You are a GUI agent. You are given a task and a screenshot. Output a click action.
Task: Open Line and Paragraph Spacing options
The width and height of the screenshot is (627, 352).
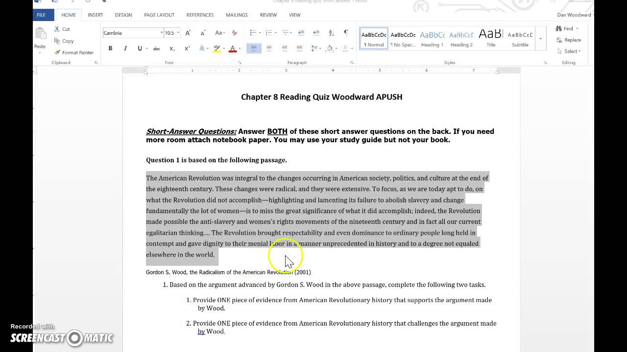point(315,48)
